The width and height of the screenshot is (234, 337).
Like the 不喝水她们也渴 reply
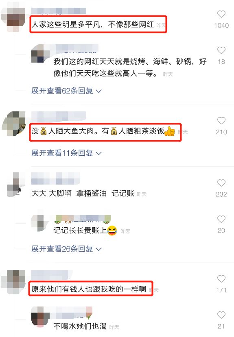[x=221, y=315]
